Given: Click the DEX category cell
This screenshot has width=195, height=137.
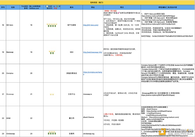Looking at the screenshot, I should (71, 52).
